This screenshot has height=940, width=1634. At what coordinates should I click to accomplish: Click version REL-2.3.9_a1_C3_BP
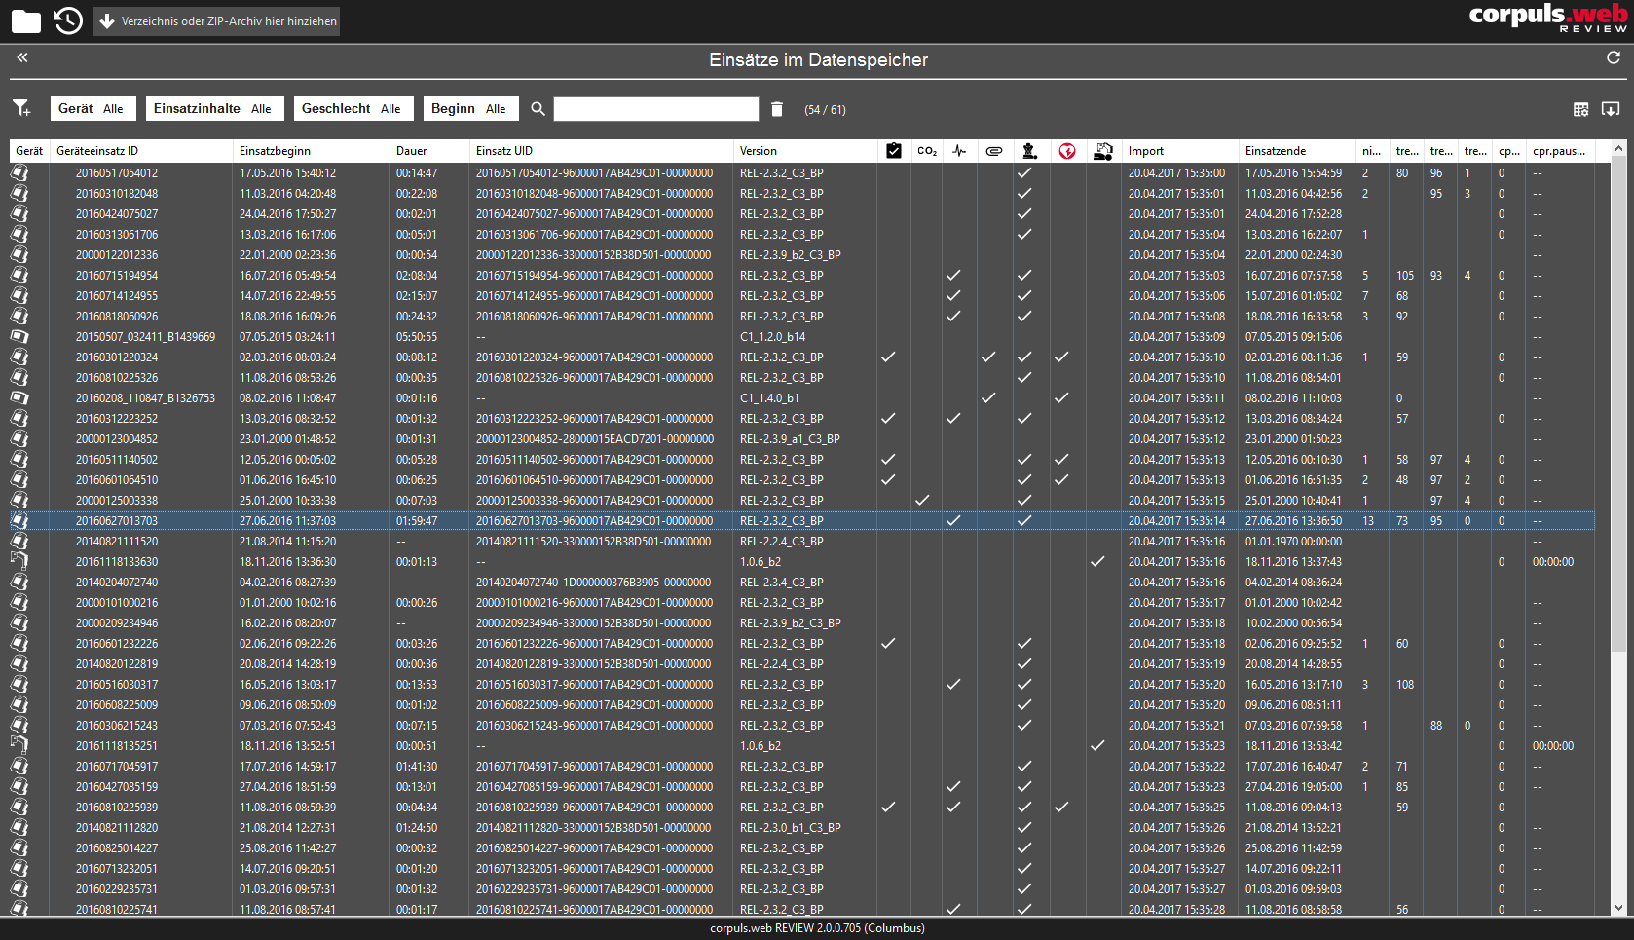pyautogui.click(x=790, y=438)
